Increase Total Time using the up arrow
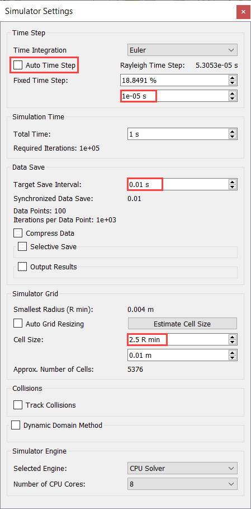 point(232,132)
